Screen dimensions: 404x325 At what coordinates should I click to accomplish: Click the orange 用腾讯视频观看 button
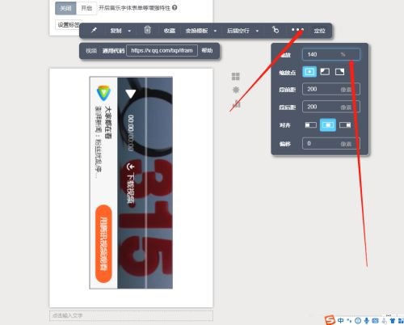103,243
